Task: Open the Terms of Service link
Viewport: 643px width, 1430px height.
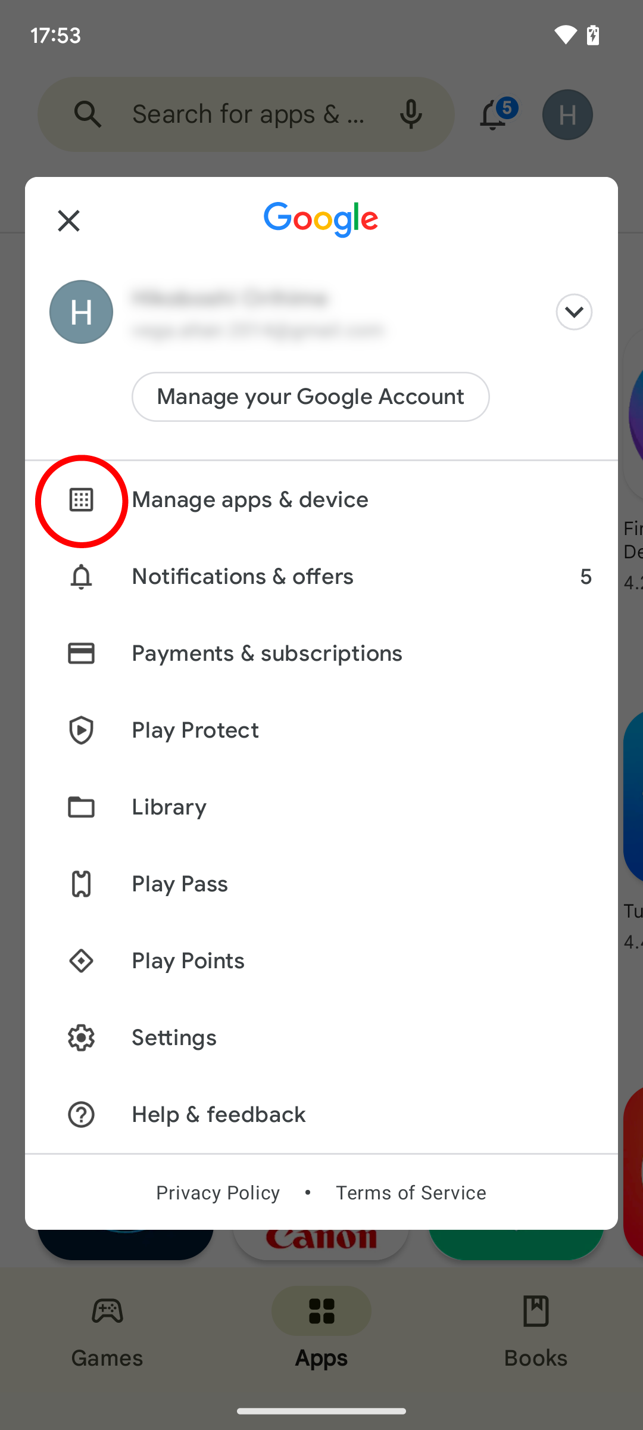Action: point(411,1193)
